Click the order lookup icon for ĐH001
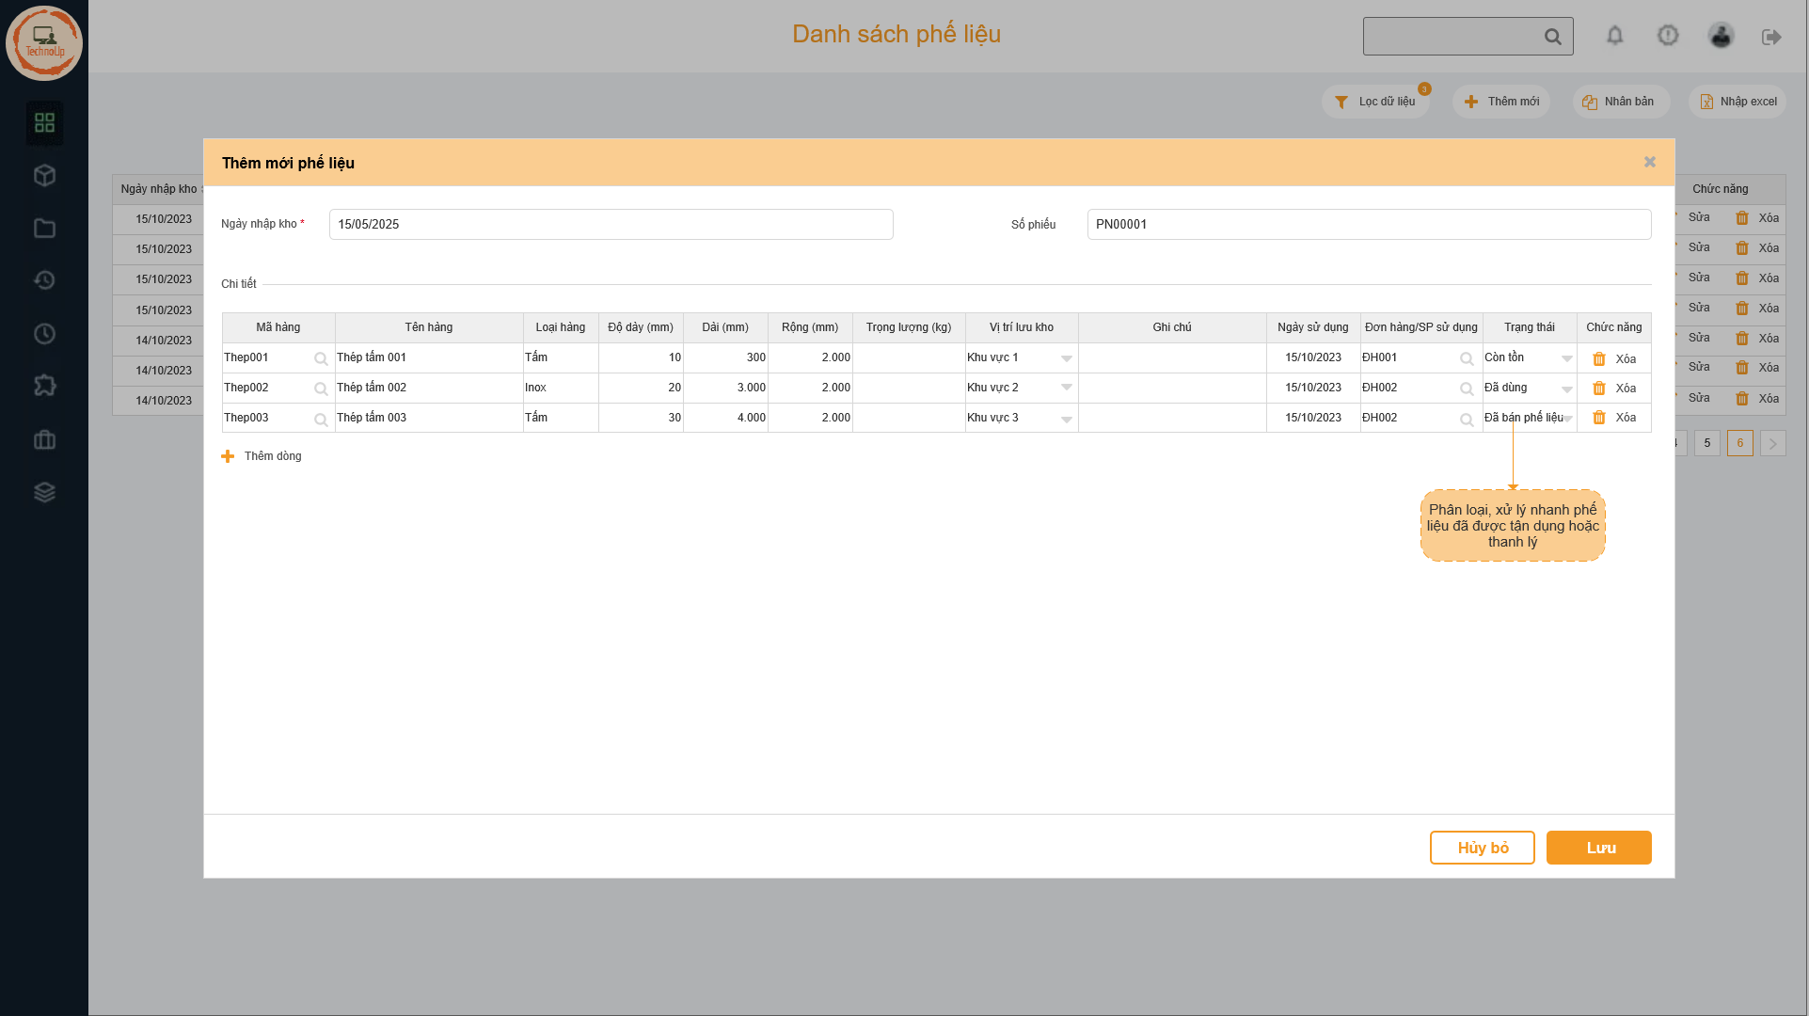 coord(1466,358)
